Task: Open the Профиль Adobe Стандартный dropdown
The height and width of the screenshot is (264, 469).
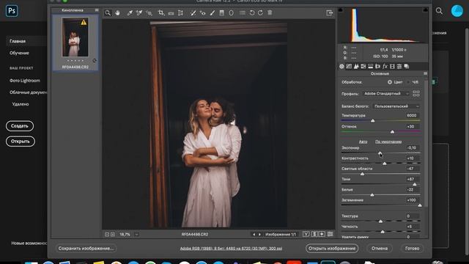Action: tap(386, 94)
